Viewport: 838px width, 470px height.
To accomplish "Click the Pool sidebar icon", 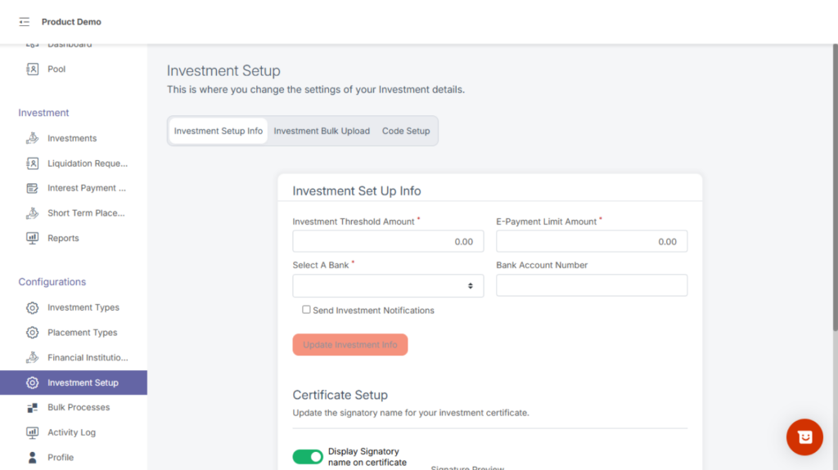I will [x=33, y=69].
